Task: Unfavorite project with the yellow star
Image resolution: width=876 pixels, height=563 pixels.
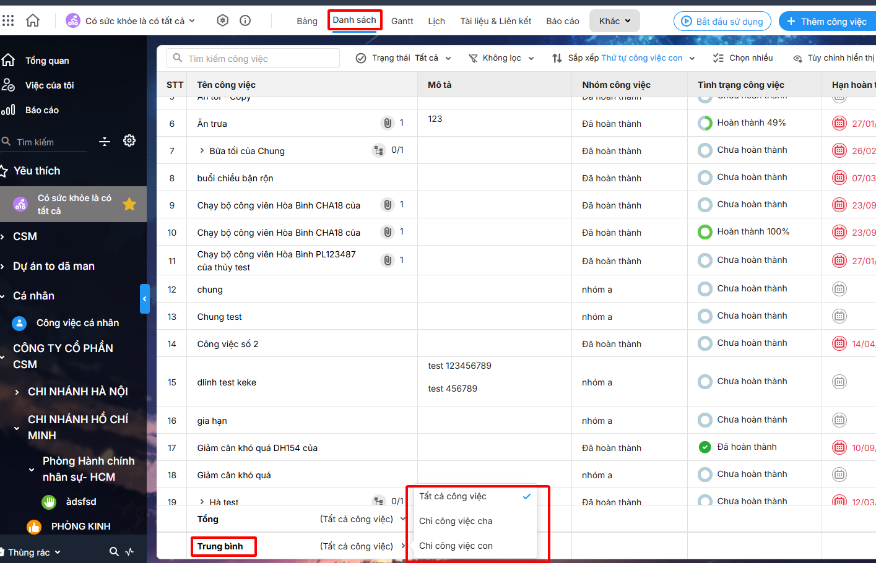Action: pyautogui.click(x=129, y=204)
